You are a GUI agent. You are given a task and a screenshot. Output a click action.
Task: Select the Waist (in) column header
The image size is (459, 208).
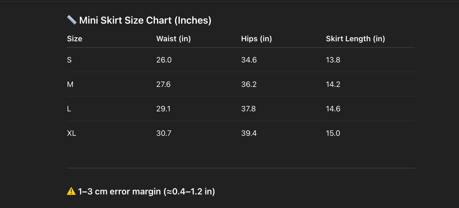173,39
